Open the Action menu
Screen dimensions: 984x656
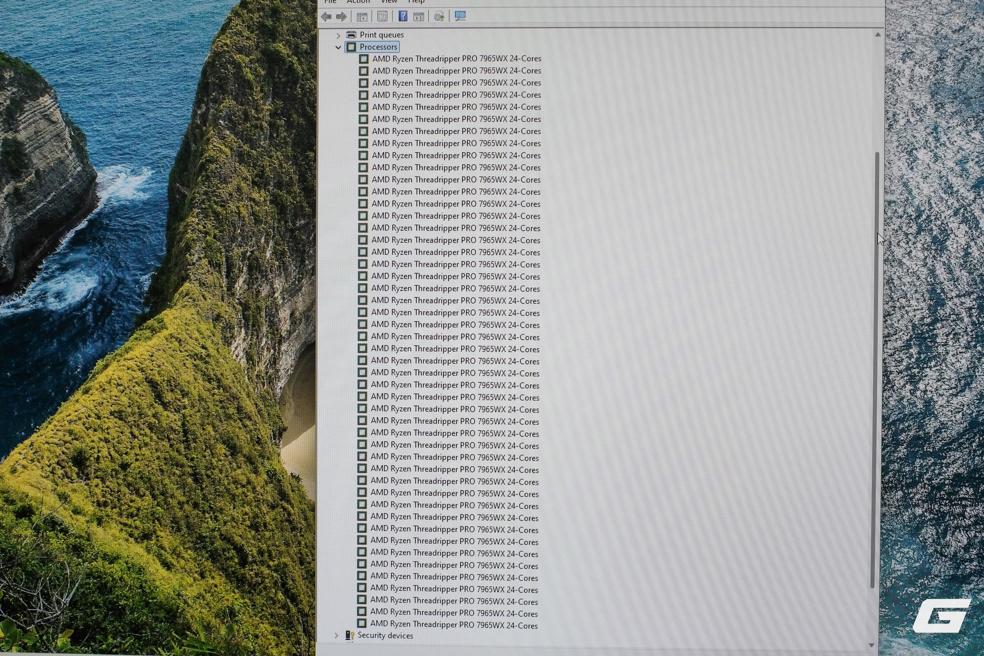358,2
